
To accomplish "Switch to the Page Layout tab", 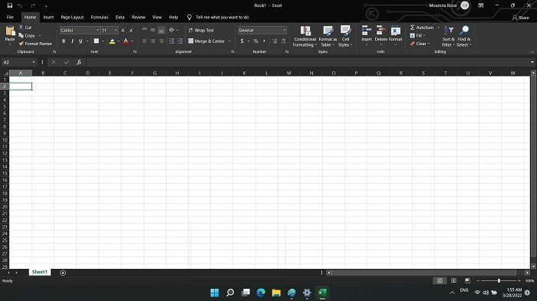I will tap(72, 17).
